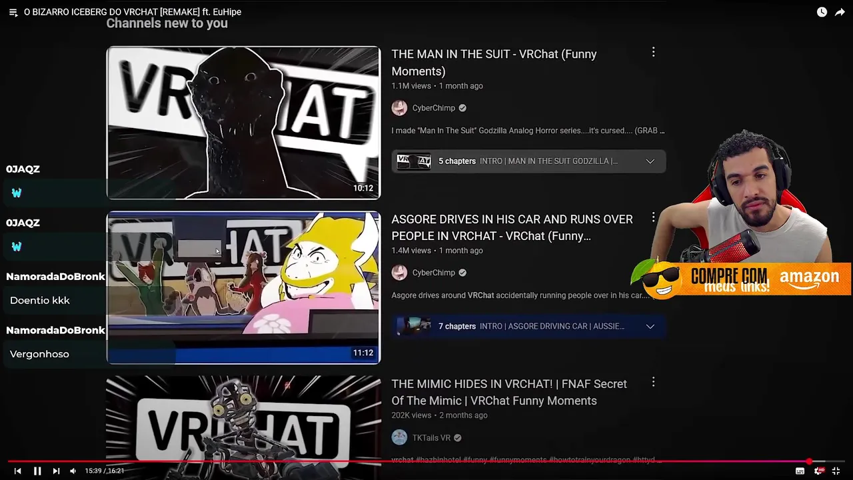The width and height of the screenshot is (853, 480).
Task: Click the Watch later clock icon
Action: 822,12
